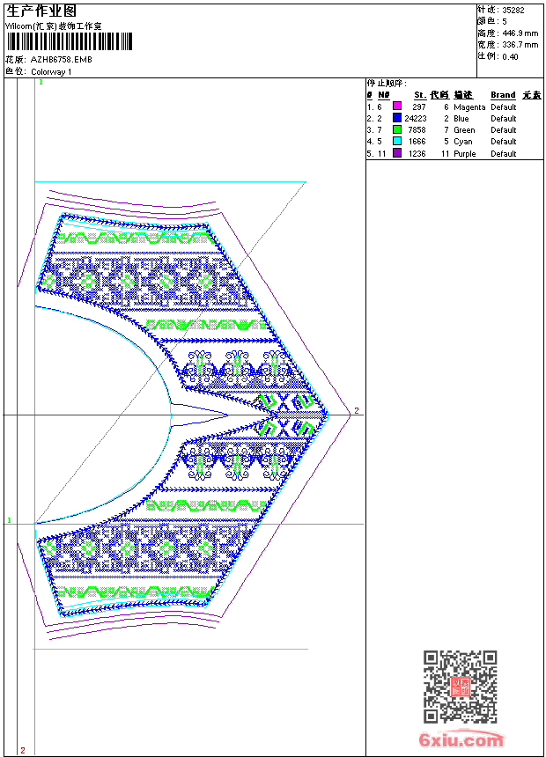Click the Cyan color swatch
The image size is (546, 757).
[x=397, y=141]
